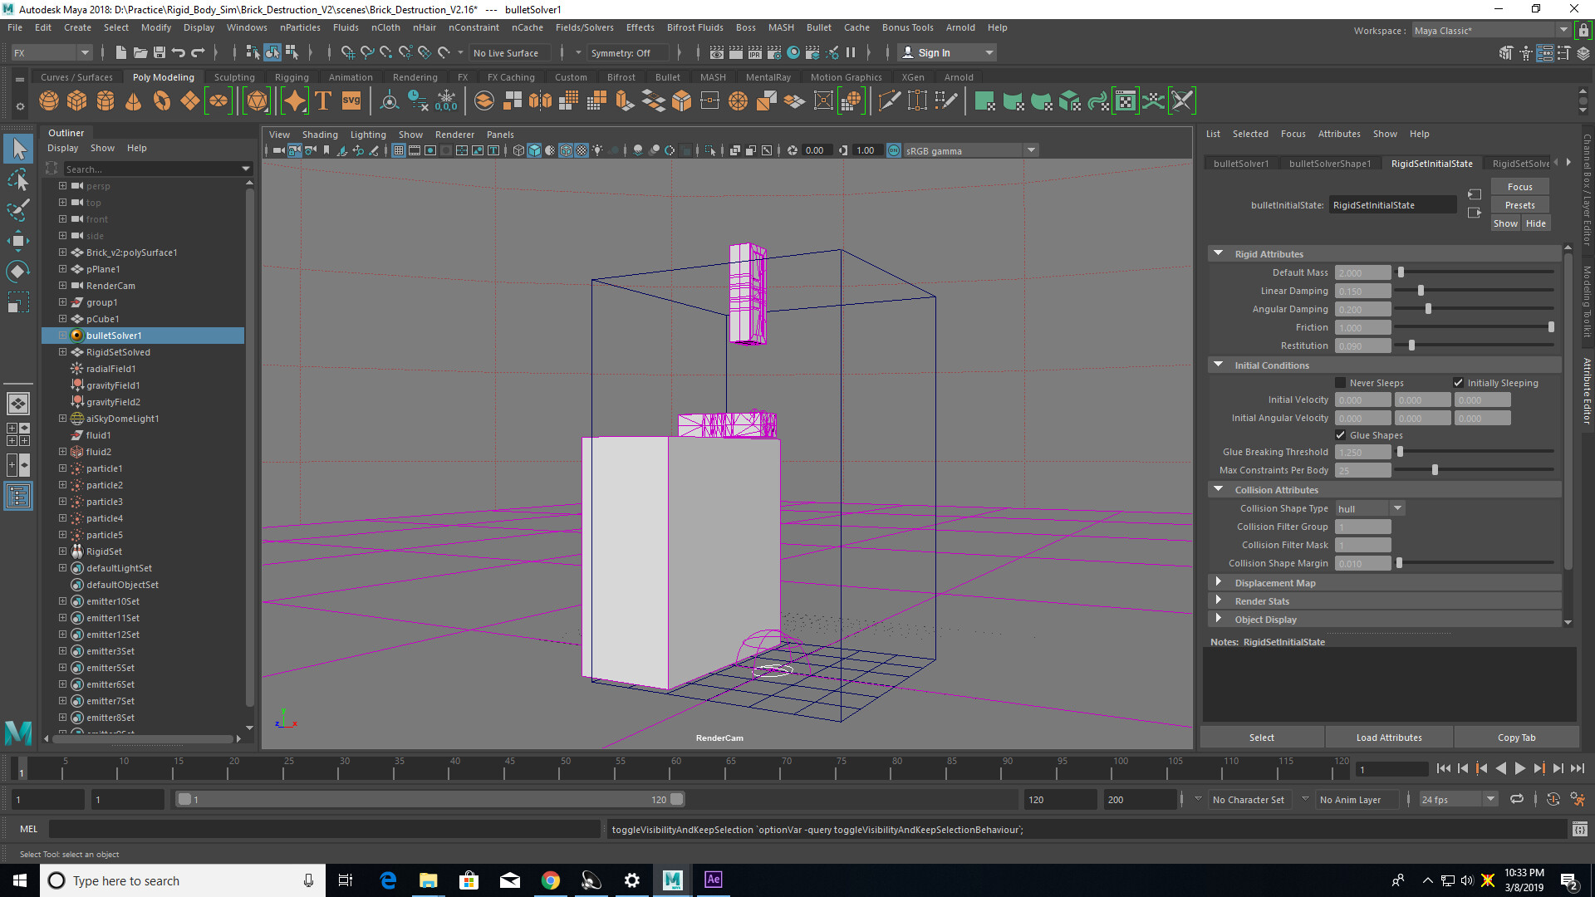Click the Load Attributes button
This screenshot has height=897, width=1595.
pos(1387,737)
